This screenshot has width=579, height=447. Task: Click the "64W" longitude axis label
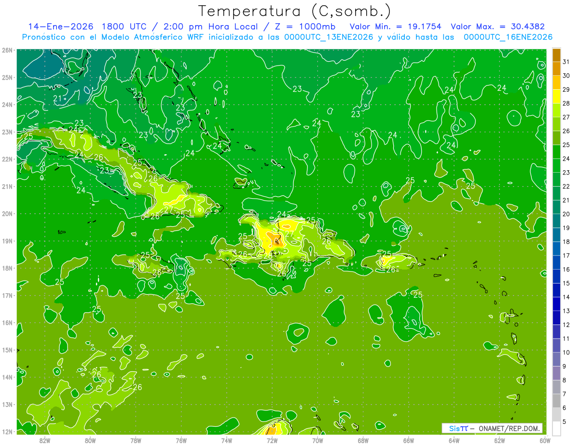coord(454,440)
